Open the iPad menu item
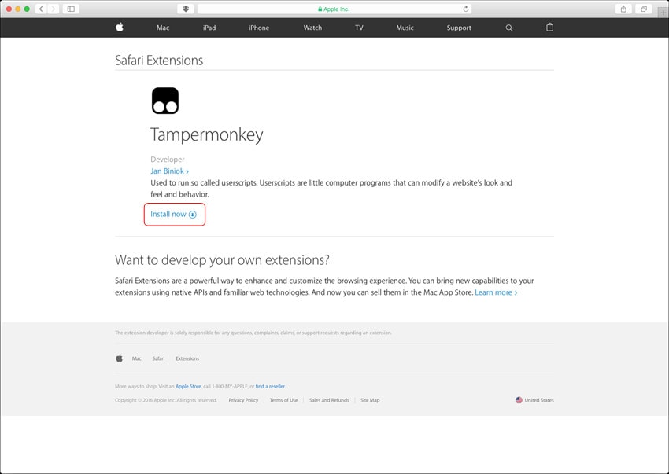 coord(209,28)
